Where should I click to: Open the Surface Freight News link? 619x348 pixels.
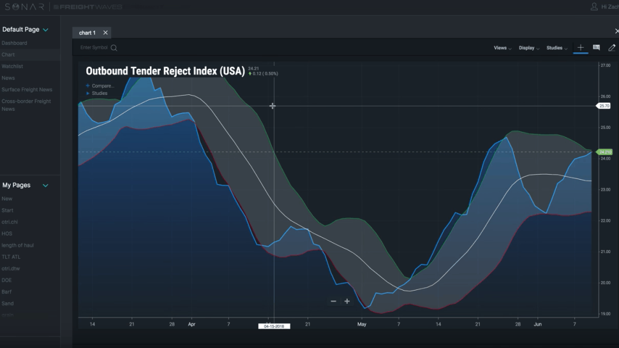[27, 89]
